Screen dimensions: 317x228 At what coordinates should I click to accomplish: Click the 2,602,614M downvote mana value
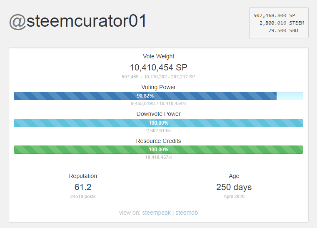(158, 130)
